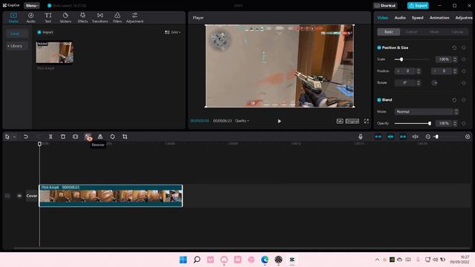Open the Quality dropdown in Player
The image size is (475, 267).
click(242, 121)
